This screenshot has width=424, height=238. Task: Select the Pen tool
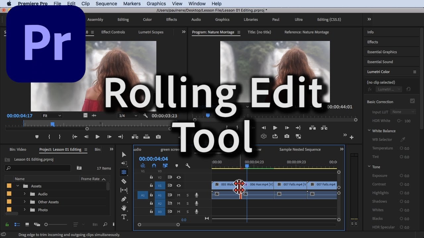pyautogui.click(x=124, y=199)
